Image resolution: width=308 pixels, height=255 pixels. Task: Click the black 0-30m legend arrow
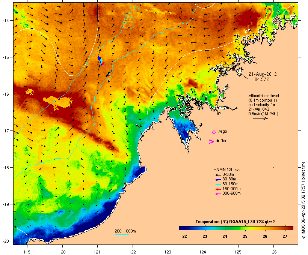coord(218,175)
